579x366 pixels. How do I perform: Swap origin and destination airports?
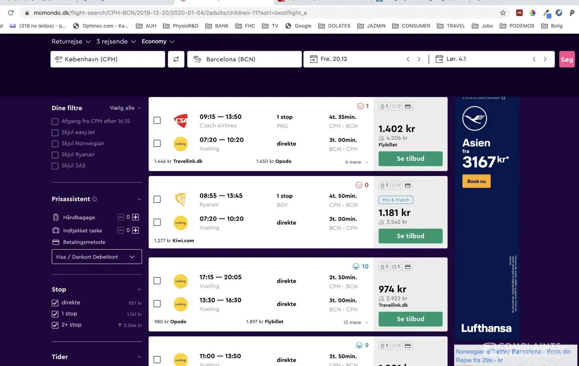click(176, 59)
